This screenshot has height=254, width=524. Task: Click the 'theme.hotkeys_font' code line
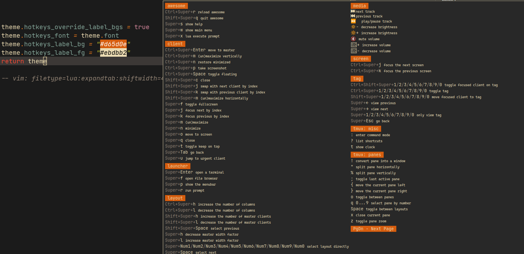pyautogui.click(x=60, y=35)
